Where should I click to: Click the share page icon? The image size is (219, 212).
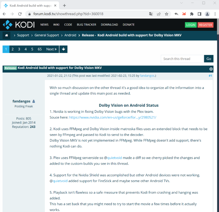pos(159,14)
